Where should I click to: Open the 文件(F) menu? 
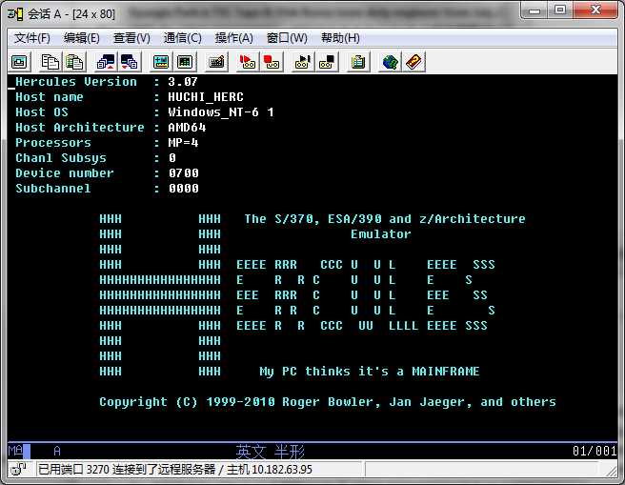32,38
